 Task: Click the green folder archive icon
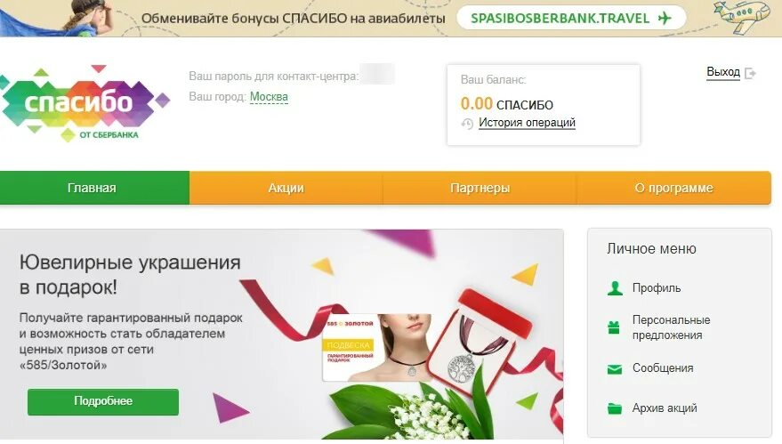tap(615, 408)
